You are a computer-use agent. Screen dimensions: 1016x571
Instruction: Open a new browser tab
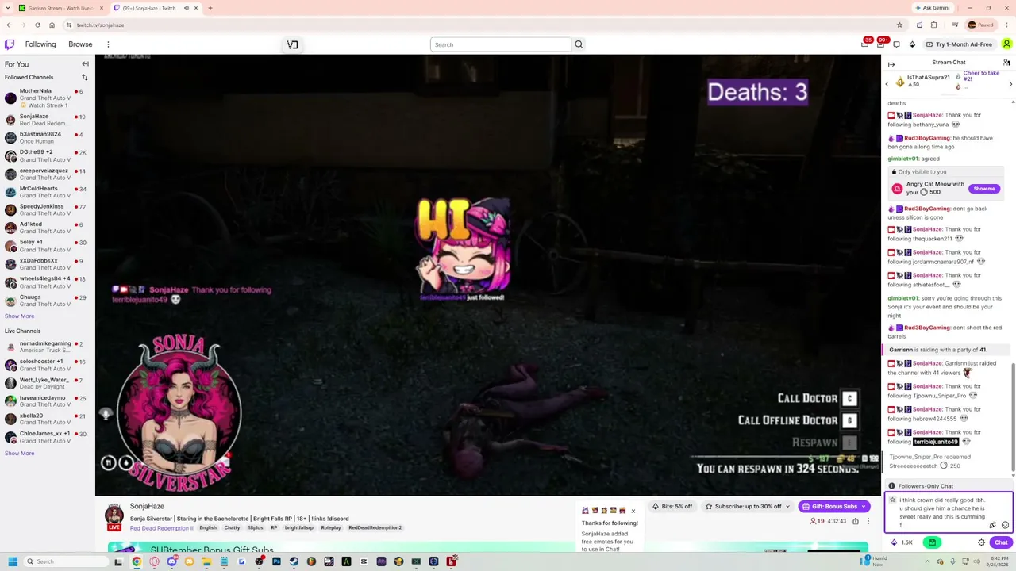coord(210,8)
